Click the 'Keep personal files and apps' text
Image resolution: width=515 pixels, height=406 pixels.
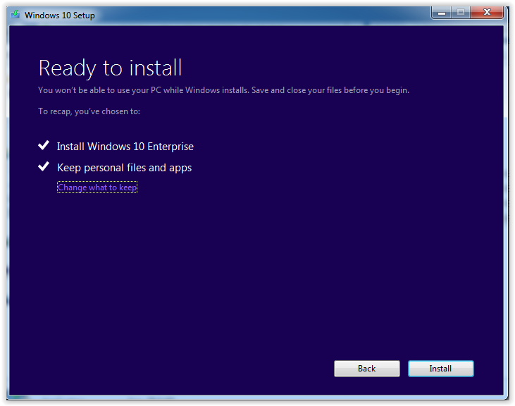[124, 168]
